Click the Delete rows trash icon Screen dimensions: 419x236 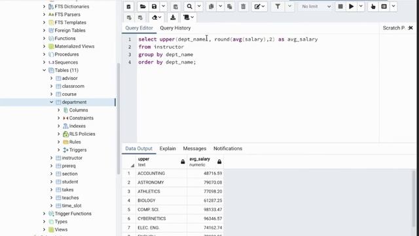[x=243, y=7]
